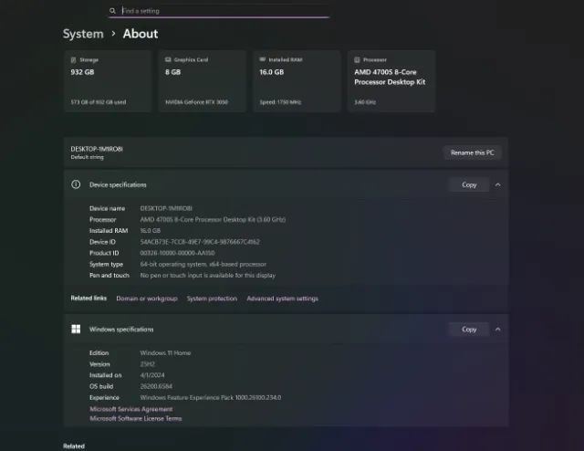Open the 932 GB Storage card
This screenshot has width=584, height=451.
(108, 81)
